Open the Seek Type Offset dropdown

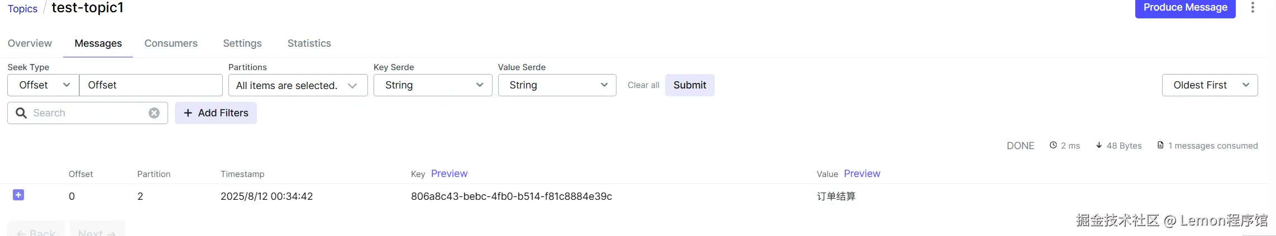44,85
